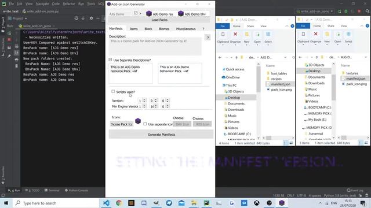Open File tab in left Explorer window

[x=223, y=26]
